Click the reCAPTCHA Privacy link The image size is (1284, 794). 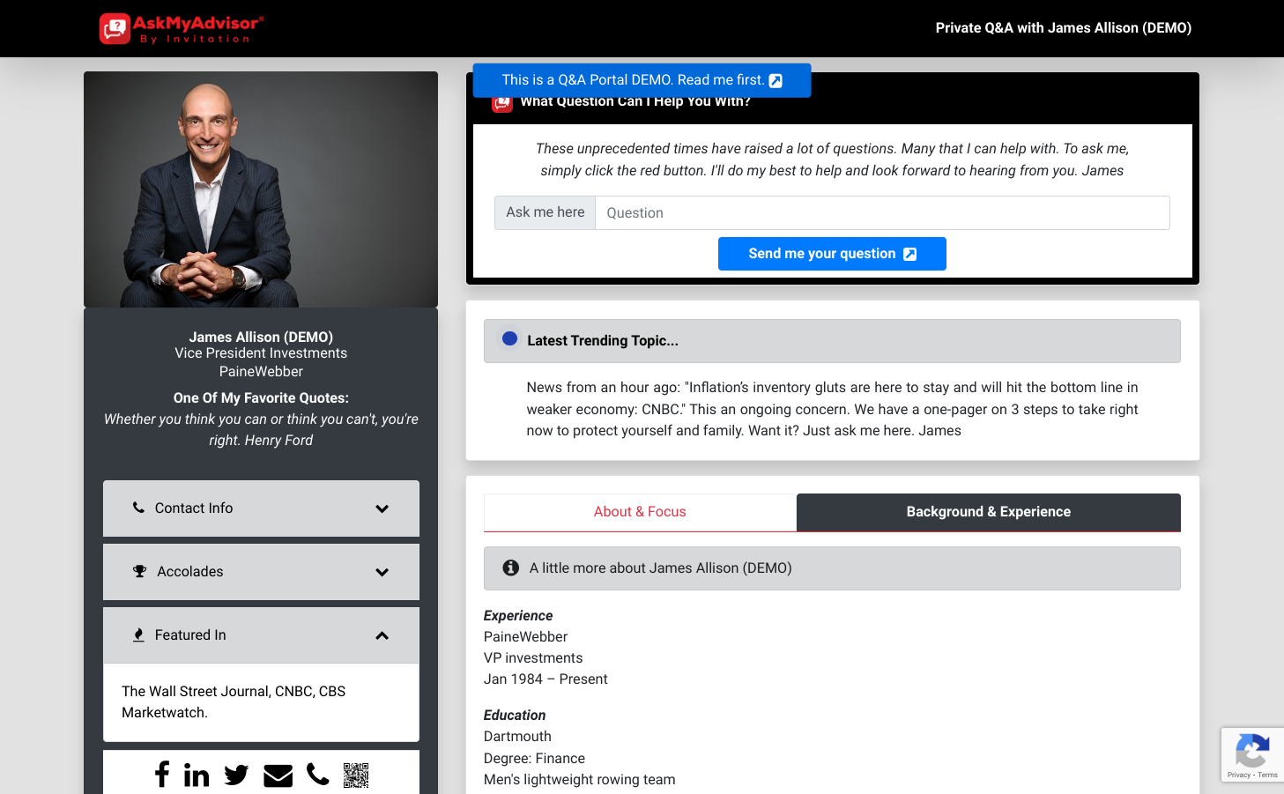pyautogui.click(x=1238, y=775)
